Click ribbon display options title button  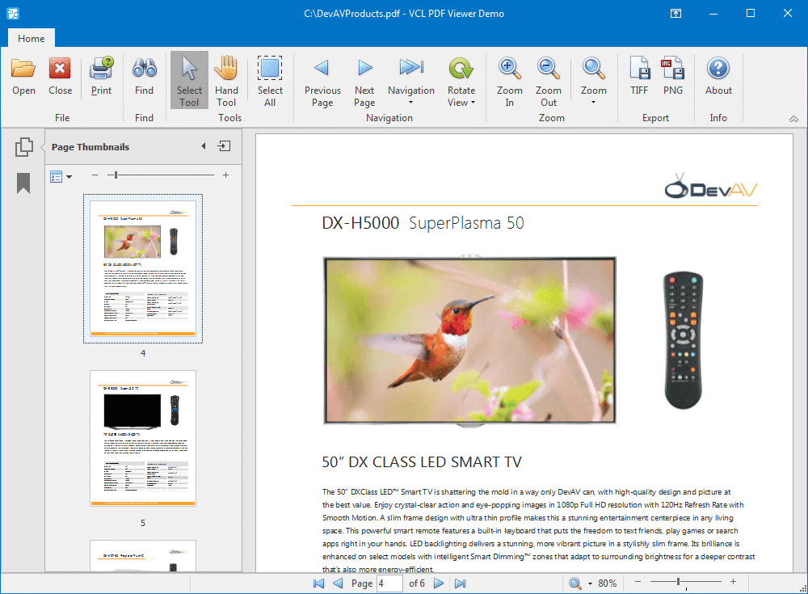pos(675,14)
